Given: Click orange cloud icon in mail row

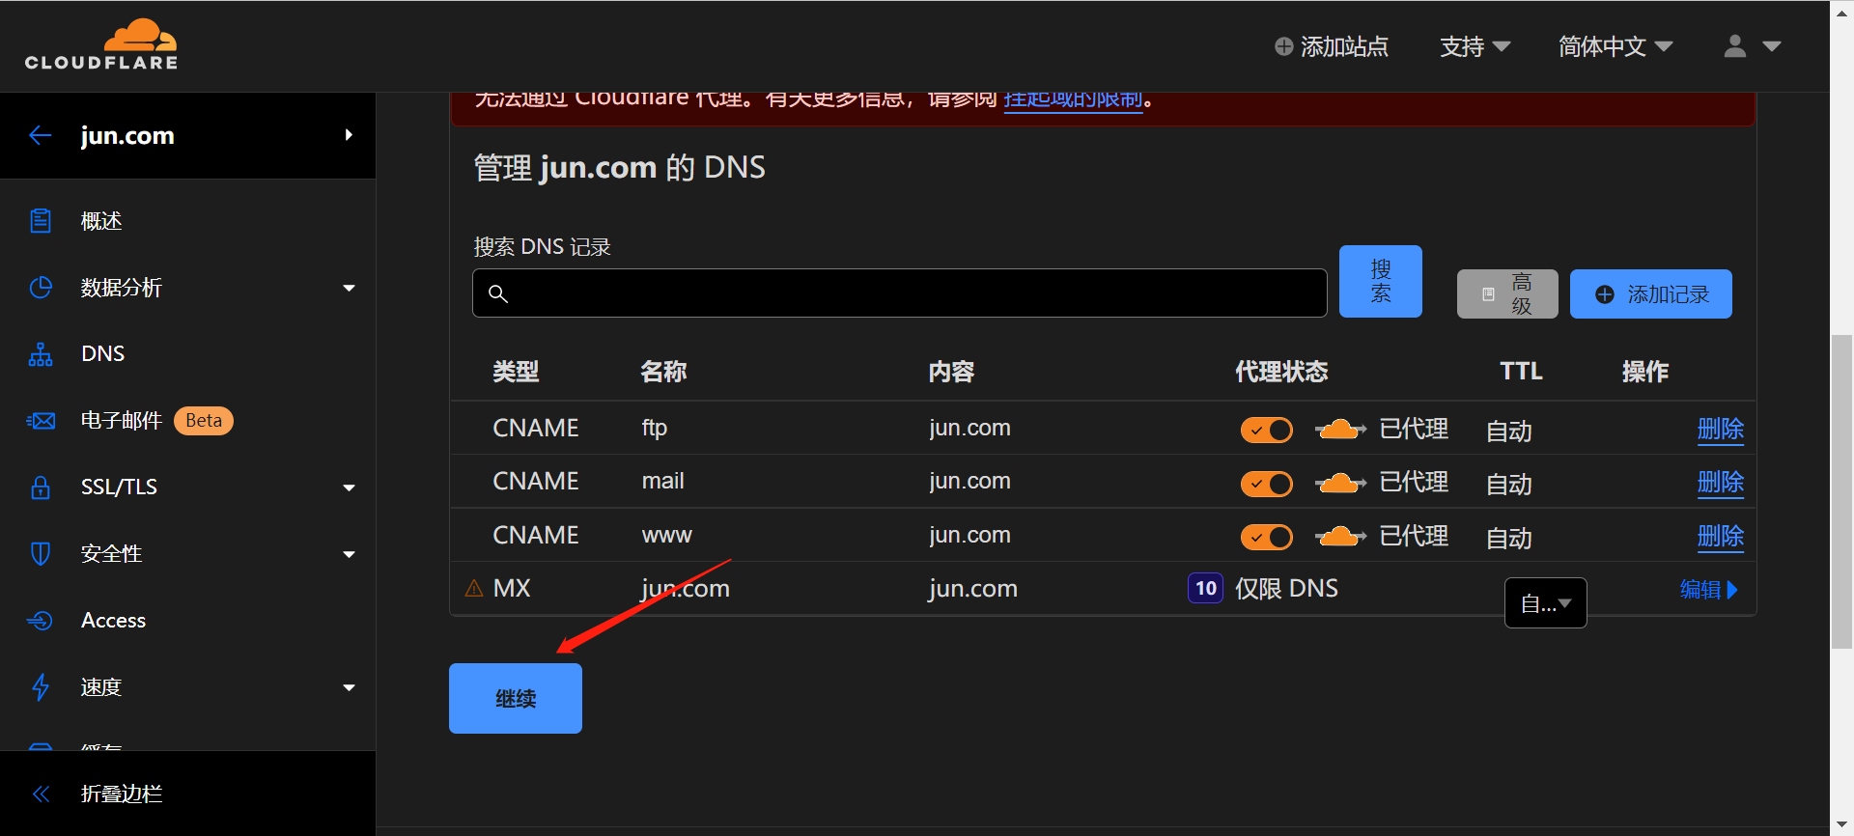Looking at the screenshot, I should point(1340,483).
